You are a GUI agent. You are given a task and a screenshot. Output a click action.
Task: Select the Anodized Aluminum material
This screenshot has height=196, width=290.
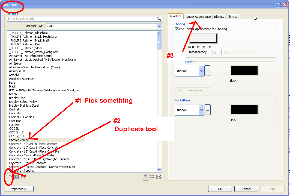pos(22,79)
